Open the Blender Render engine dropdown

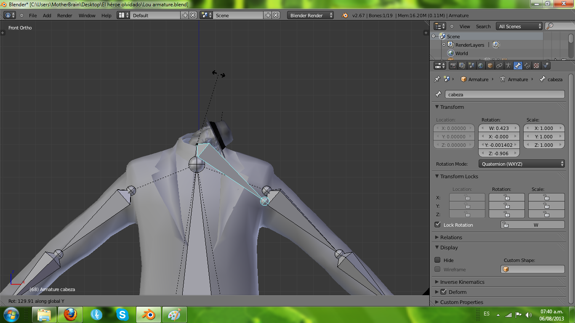pyautogui.click(x=310, y=16)
